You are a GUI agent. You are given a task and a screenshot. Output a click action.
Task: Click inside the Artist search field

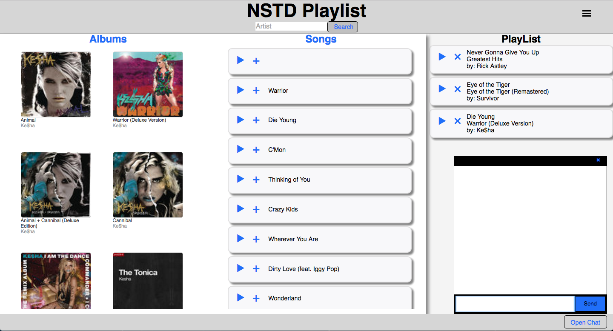pos(291,26)
